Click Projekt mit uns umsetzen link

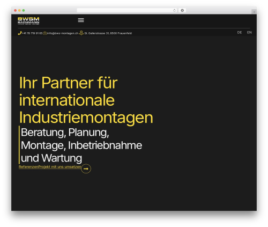pos(59,167)
